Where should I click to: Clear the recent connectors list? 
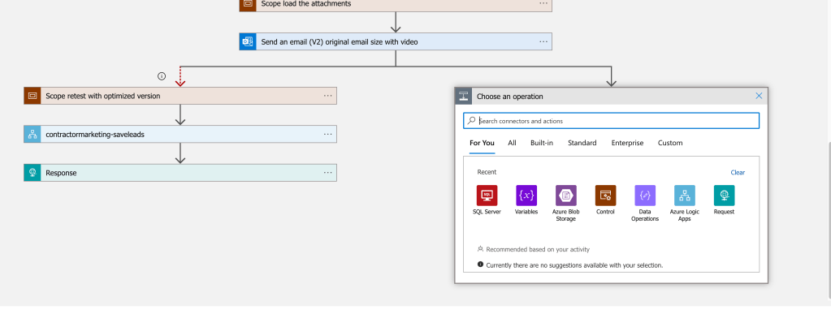[738, 172]
